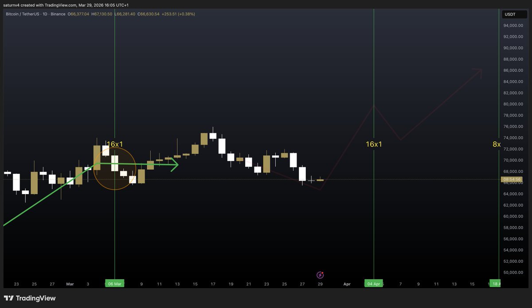Click the 50,000.00 price axis label

tap(513, 273)
